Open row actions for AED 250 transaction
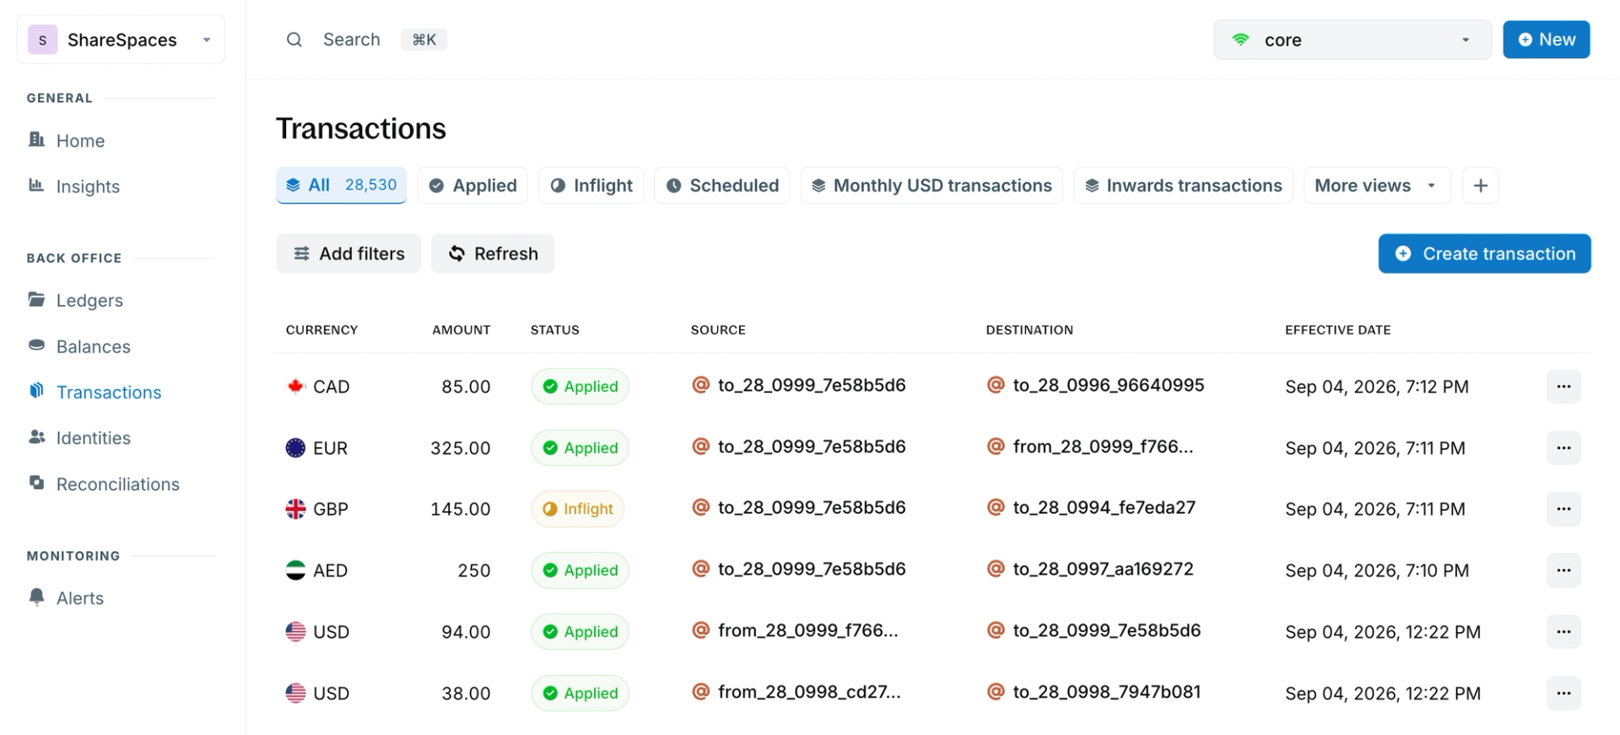The height and width of the screenshot is (735, 1620). (1563, 570)
